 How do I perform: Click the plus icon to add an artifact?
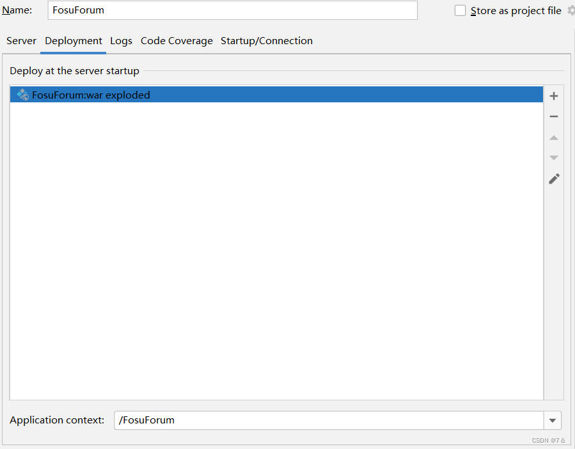[554, 96]
